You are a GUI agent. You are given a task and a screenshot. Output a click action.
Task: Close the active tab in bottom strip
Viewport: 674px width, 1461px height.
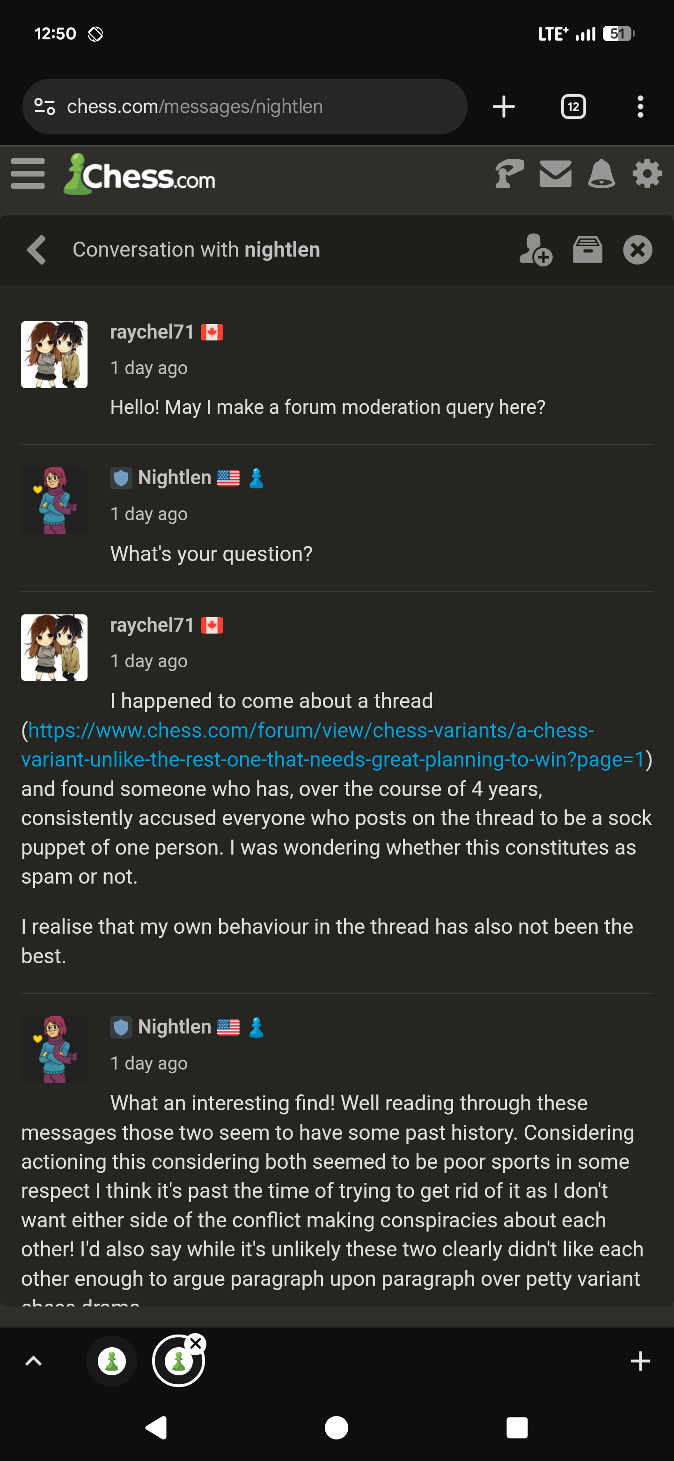(196, 1343)
